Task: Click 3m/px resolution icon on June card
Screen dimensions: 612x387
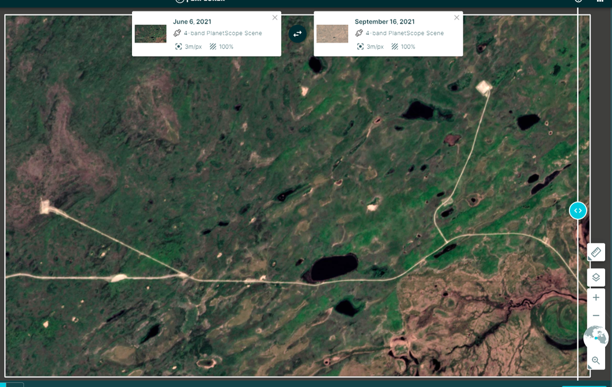Action: (179, 47)
